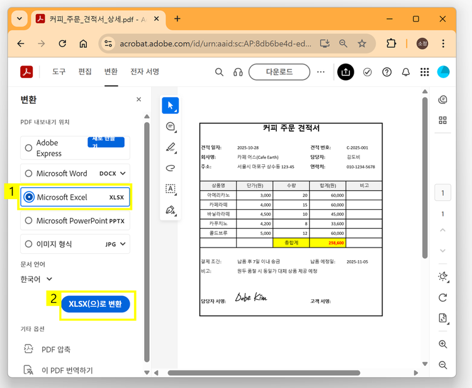
Task: Open the 변환 tab
Action: (111, 72)
